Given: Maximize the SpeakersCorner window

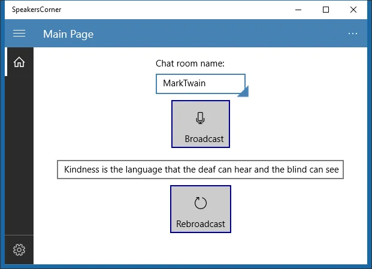Looking at the screenshot, I should point(326,10).
